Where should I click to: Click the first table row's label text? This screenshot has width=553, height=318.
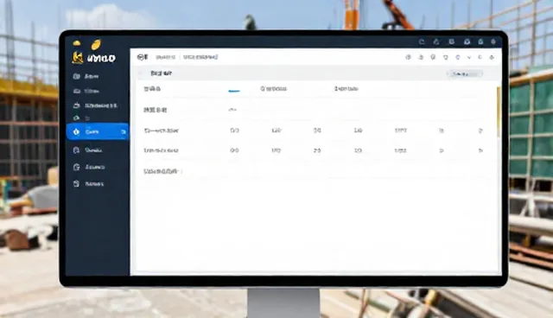(162, 130)
